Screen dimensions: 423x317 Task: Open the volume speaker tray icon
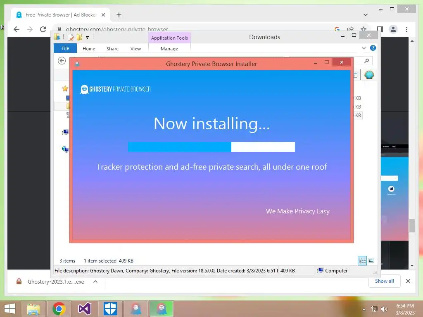pyautogui.click(x=384, y=309)
